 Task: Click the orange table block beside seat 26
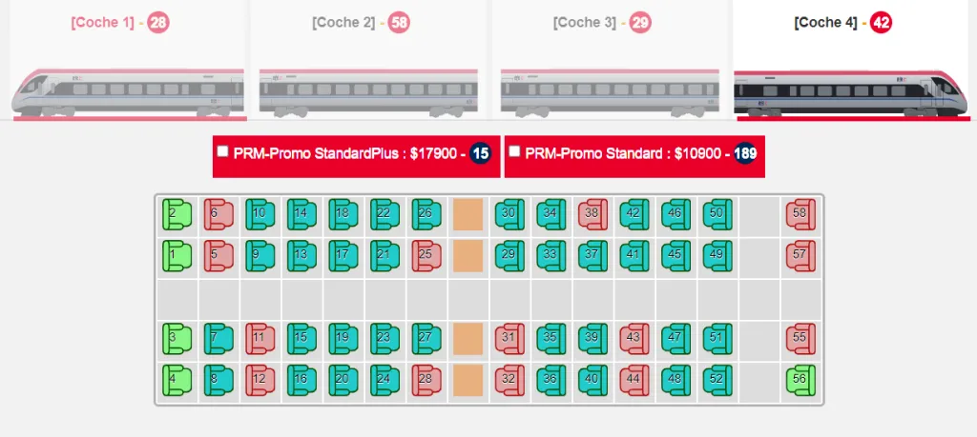point(468,214)
